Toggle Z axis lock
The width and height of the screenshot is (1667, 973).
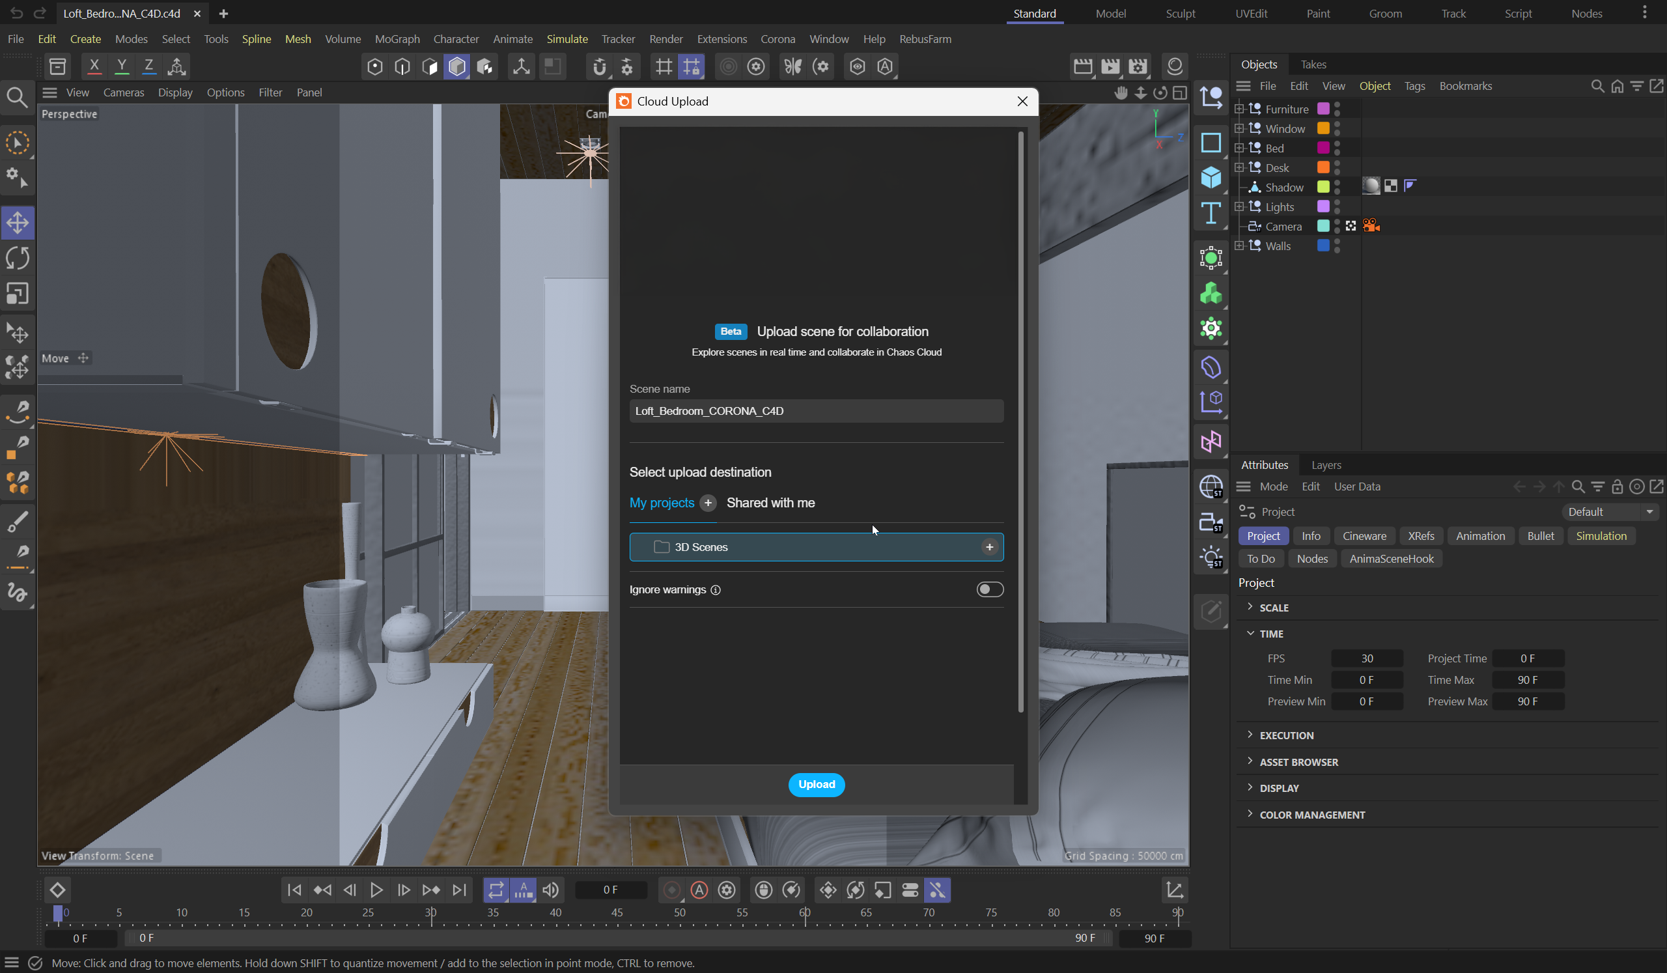point(149,66)
